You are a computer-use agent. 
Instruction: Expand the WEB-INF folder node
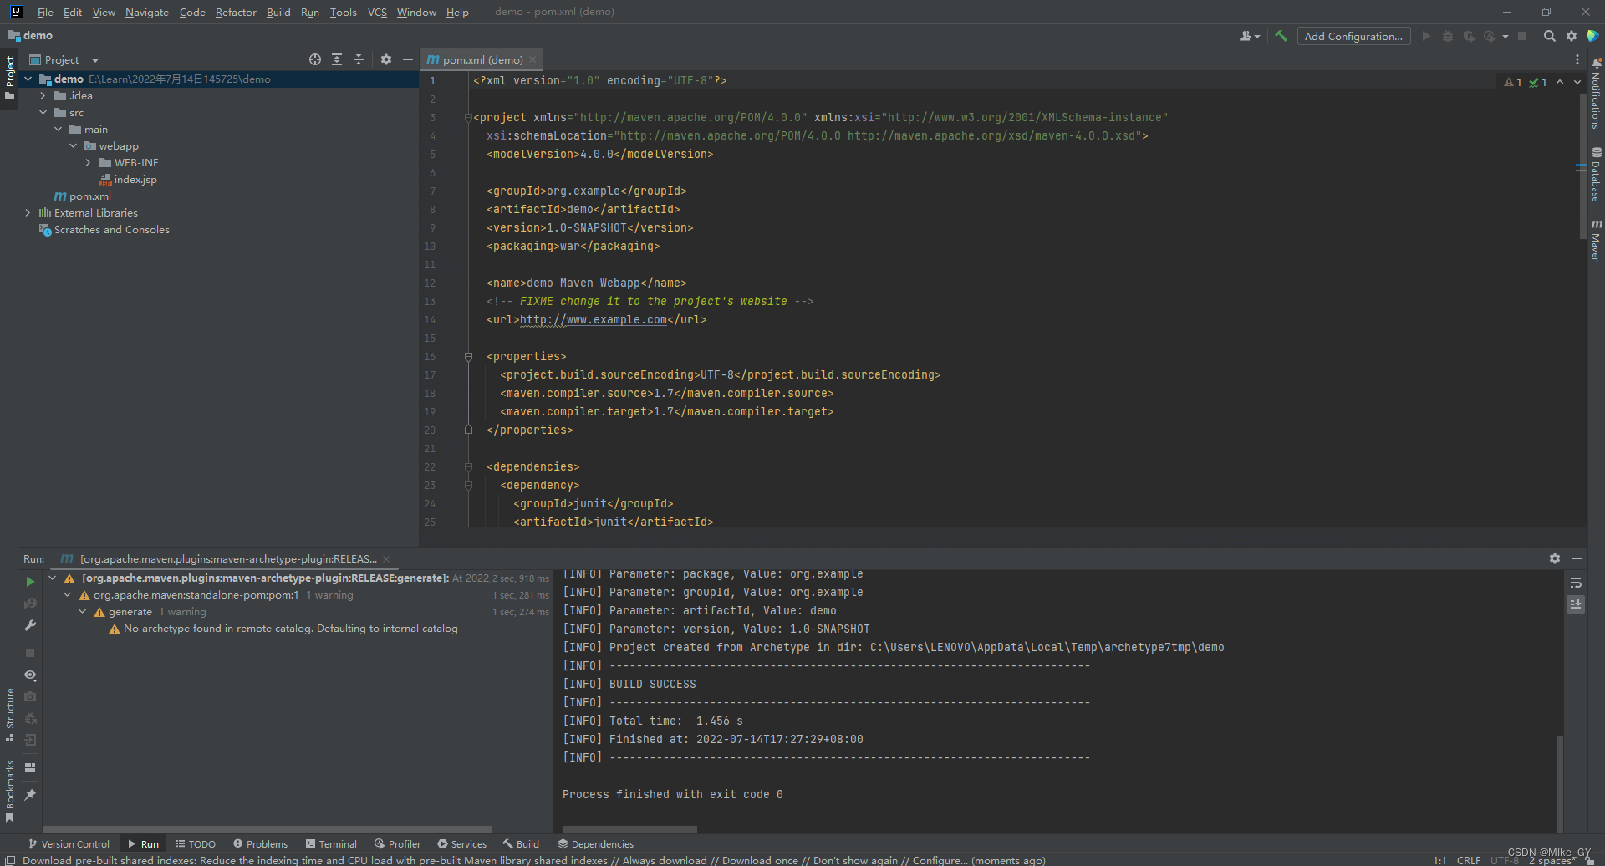(88, 163)
